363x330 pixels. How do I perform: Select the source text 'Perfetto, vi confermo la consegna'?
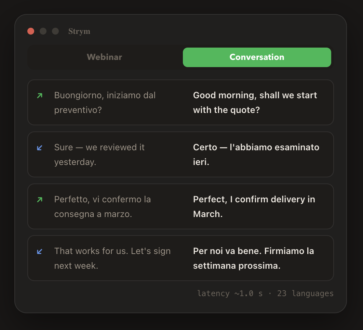[x=103, y=207]
